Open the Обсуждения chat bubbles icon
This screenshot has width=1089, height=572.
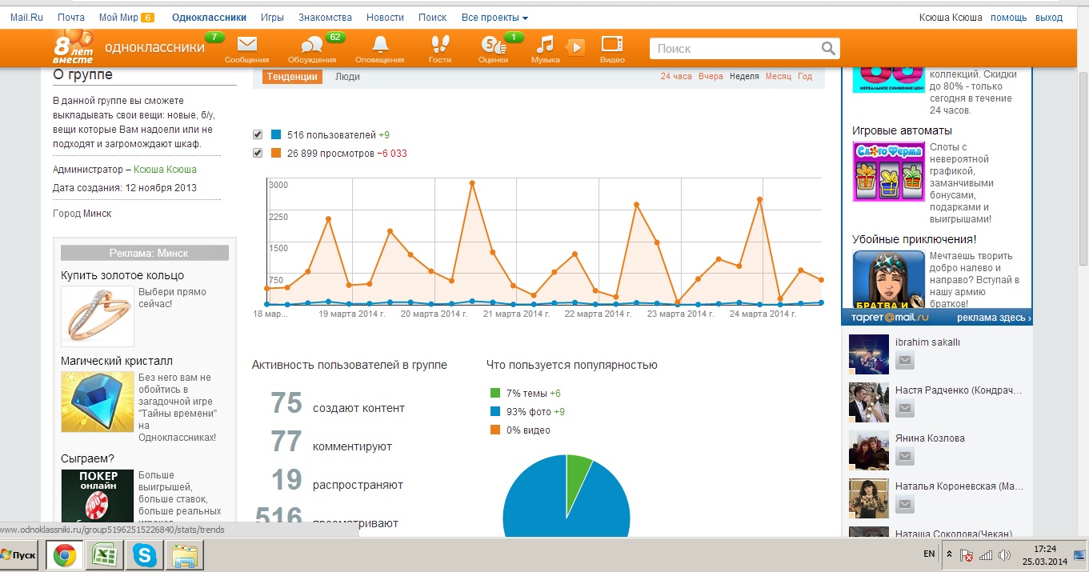pyautogui.click(x=311, y=46)
